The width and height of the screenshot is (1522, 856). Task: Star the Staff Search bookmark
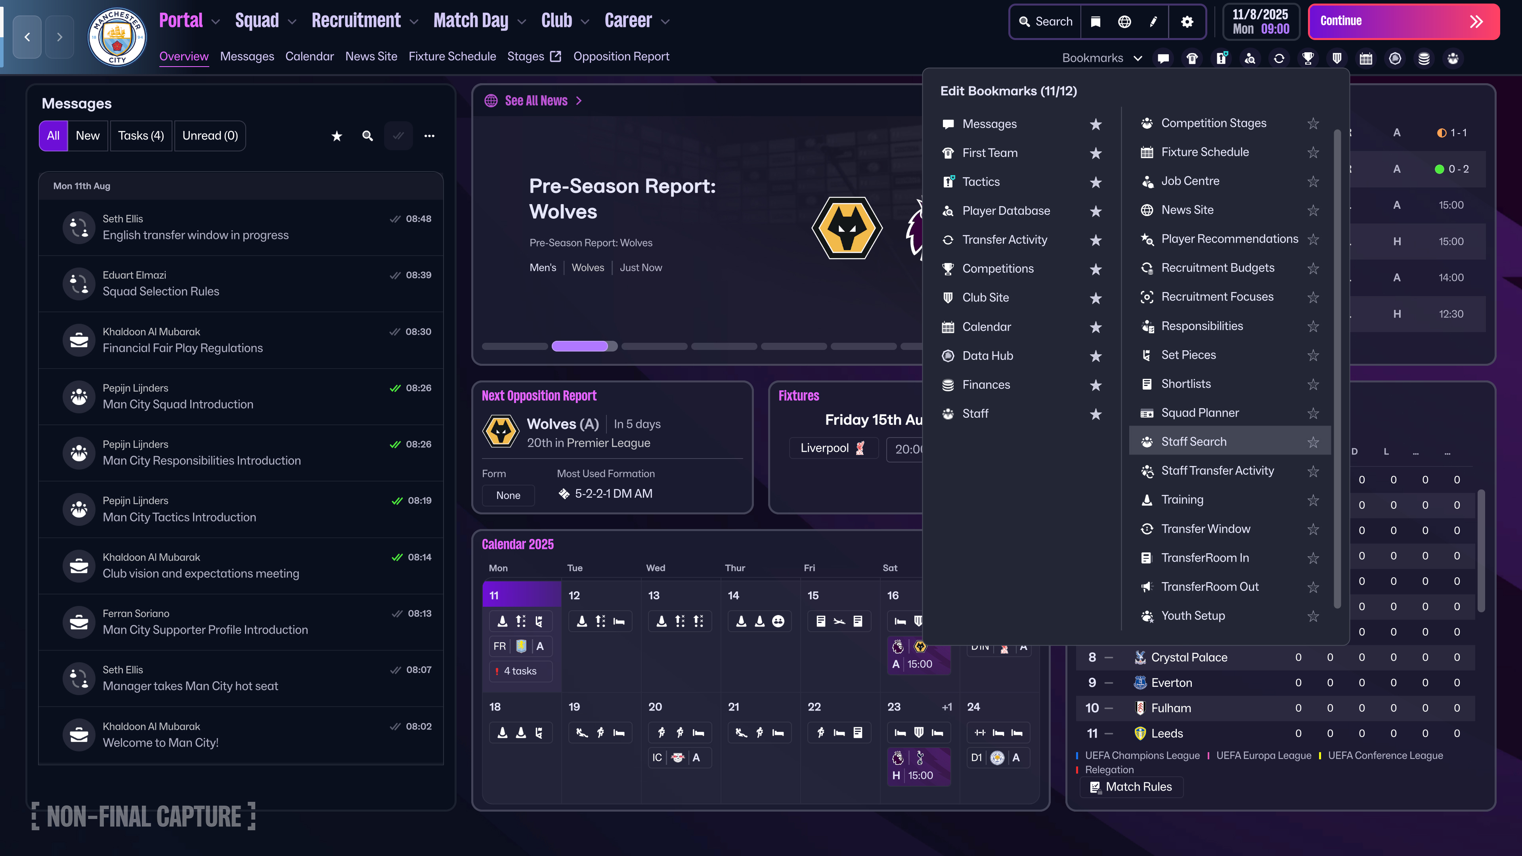[1313, 442]
